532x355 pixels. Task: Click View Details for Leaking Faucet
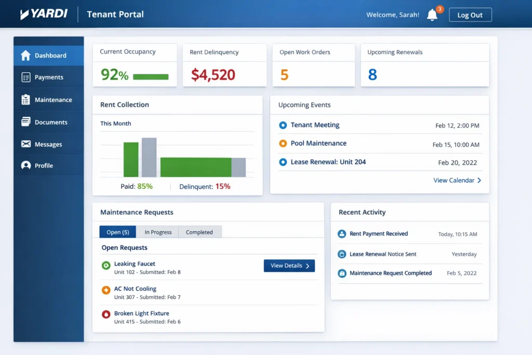[289, 266]
